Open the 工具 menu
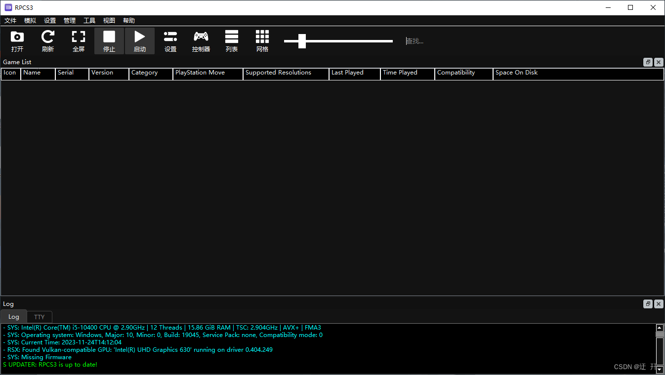The image size is (665, 375). (89, 21)
